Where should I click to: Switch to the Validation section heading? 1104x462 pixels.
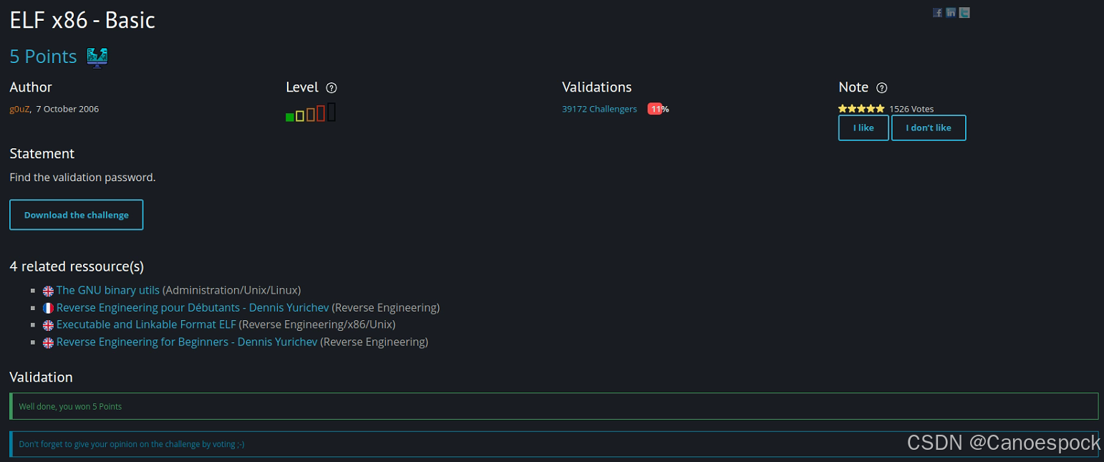41,377
